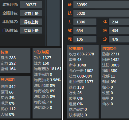Click the 装备评价 value 90727
The width and height of the screenshot is (129, 120).
tap(31, 5)
